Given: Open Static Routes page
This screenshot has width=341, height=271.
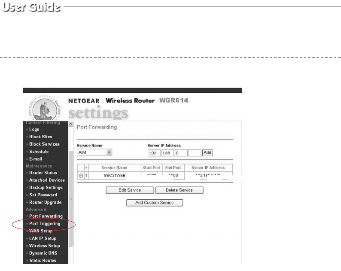Looking at the screenshot, I should 43,261.
